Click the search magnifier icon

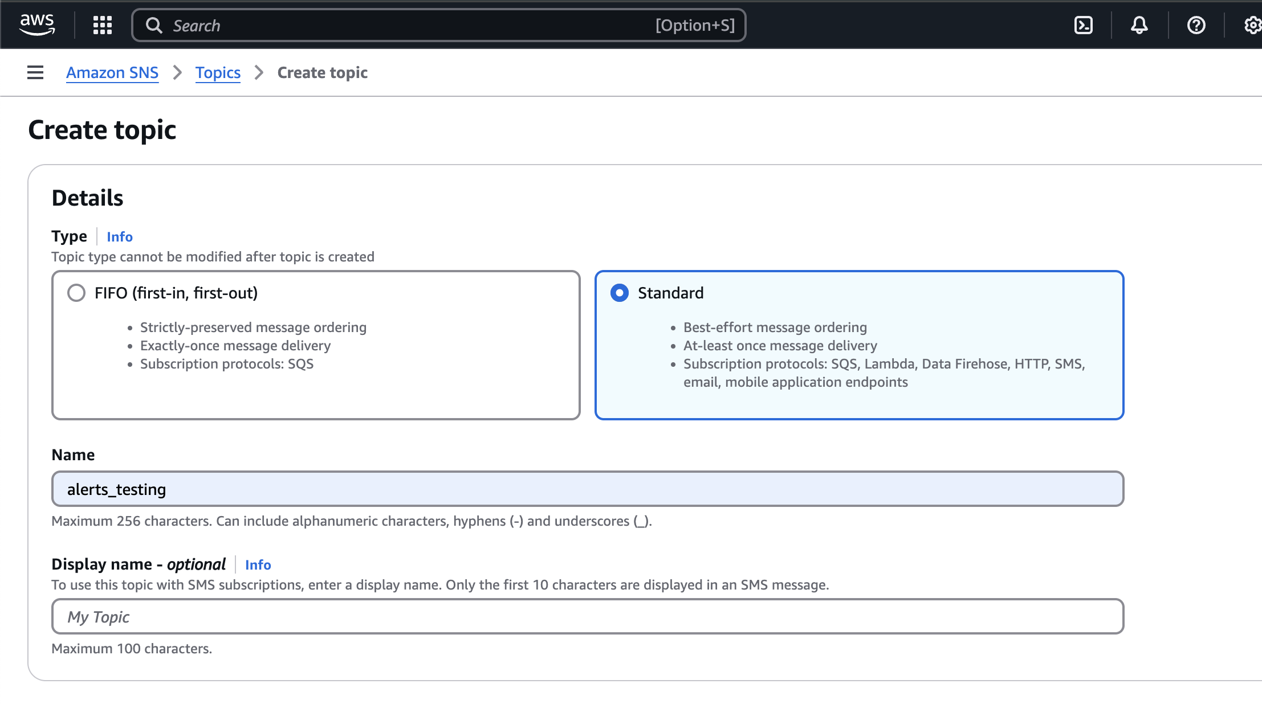153,25
